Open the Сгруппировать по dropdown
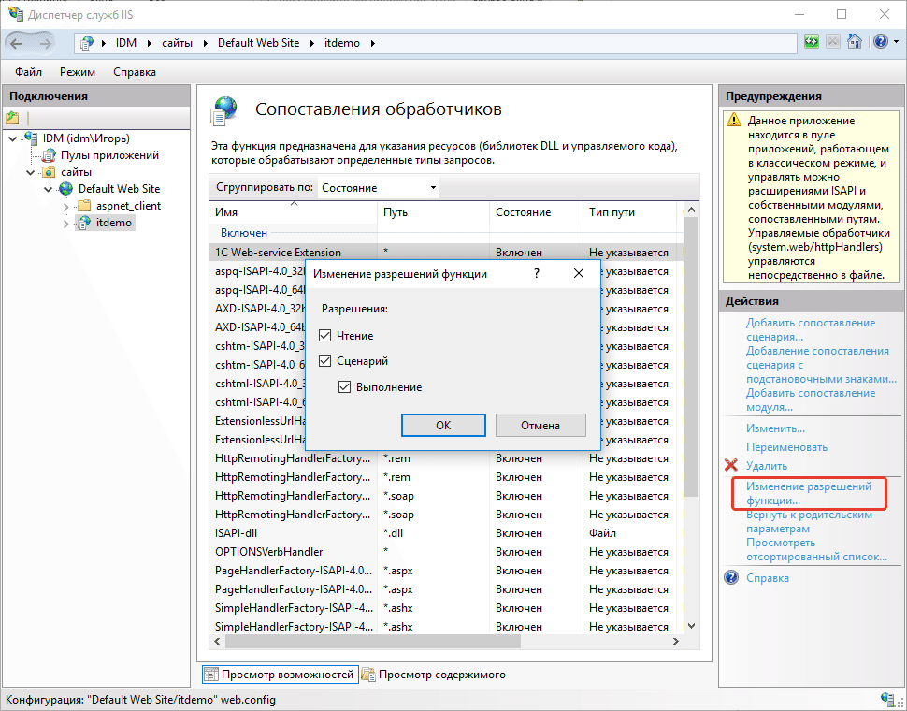Screen dimensions: 907x711 [378, 188]
